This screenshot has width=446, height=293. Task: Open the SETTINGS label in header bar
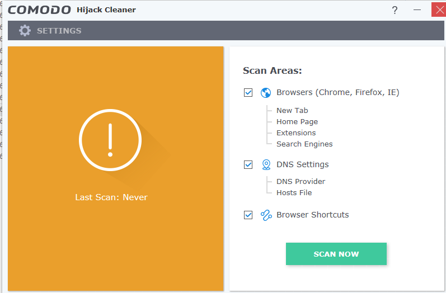pos(59,31)
